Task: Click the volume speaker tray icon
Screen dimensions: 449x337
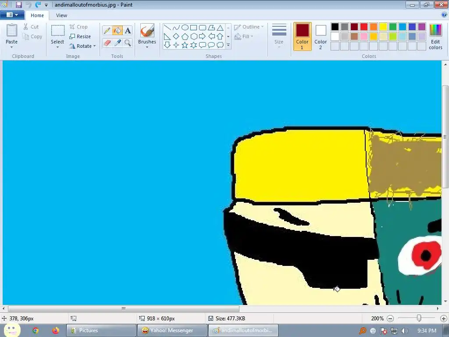Action: tap(405, 331)
